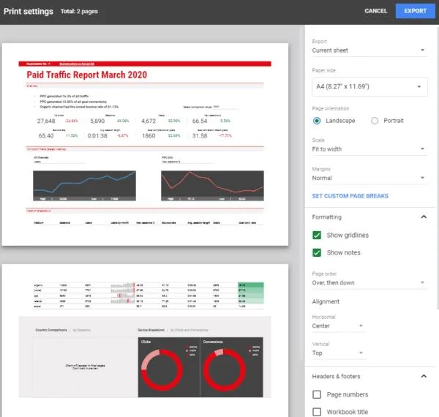Collapse the Formatting section chevron
439x417 pixels.
[x=424, y=217]
